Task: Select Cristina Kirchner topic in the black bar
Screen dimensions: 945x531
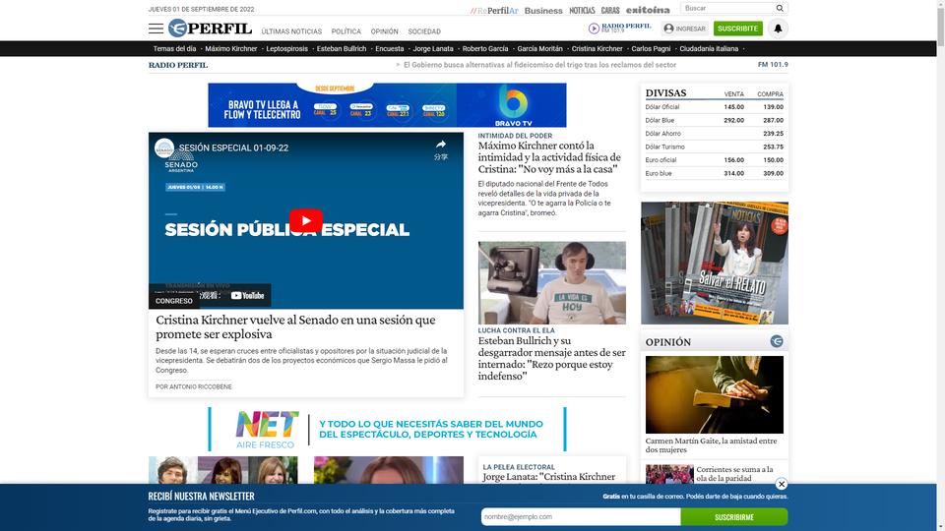Action: [x=597, y=49]
